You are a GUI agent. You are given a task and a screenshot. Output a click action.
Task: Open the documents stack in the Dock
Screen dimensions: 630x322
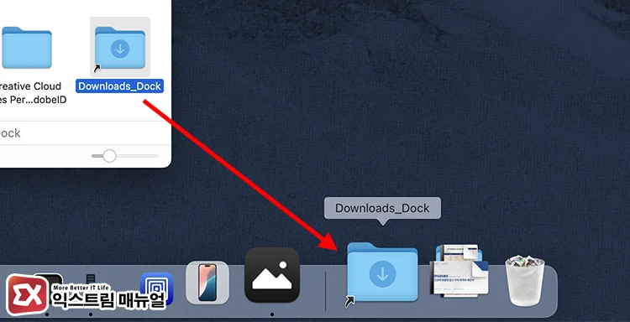[459, 271]
